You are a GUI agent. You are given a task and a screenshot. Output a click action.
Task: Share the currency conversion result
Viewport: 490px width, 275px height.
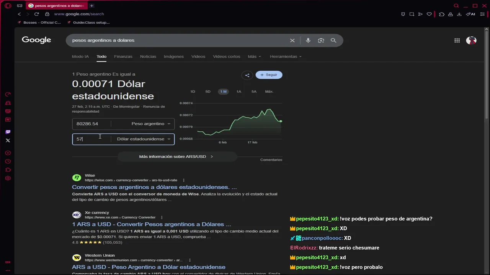247,75
